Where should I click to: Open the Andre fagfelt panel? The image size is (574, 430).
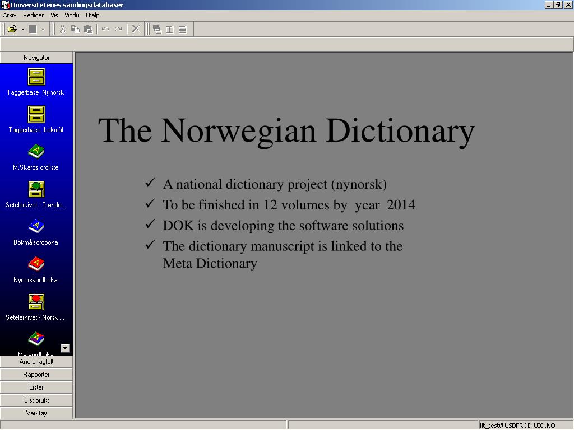pyautogui.click(x=36, y=362)
